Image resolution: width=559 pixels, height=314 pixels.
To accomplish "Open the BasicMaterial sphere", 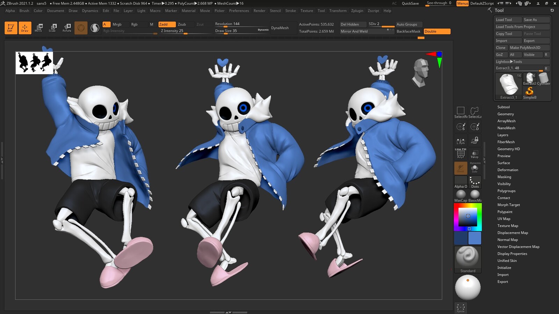I will point(475,196).
